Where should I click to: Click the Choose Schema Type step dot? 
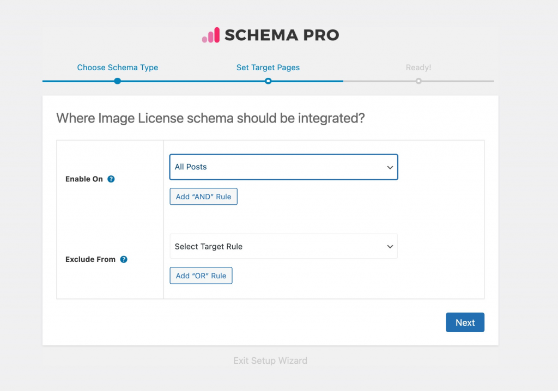pos(118,81)
